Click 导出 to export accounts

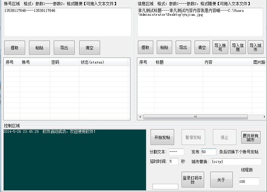click(64, 47)
